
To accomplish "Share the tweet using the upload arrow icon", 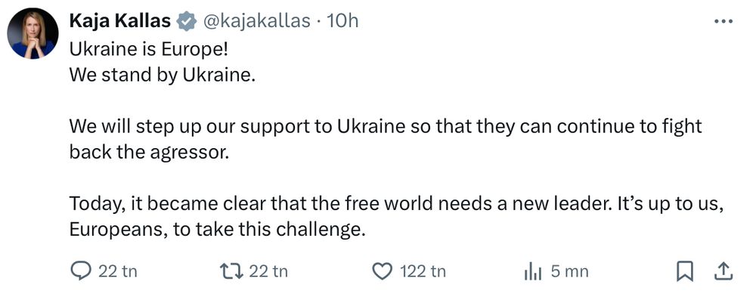I will [723, 271].
